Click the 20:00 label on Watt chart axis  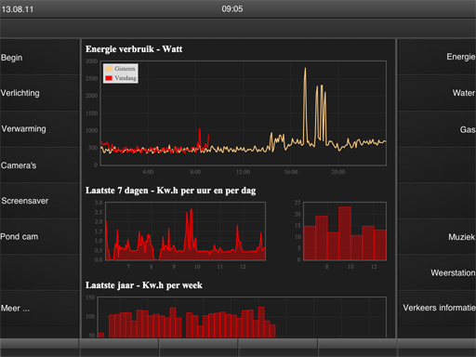338,172
